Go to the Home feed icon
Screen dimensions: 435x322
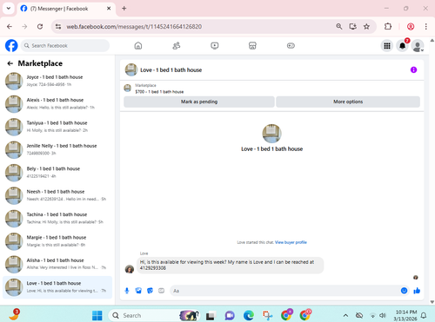pyautogui.click(x=138, y=46)
